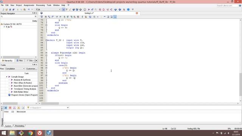Toggle the highlighted toolbar button next to entity dropdown
The width and height of the screenshot is (242, 136).
pyautogui.click(x=64, y=9)
